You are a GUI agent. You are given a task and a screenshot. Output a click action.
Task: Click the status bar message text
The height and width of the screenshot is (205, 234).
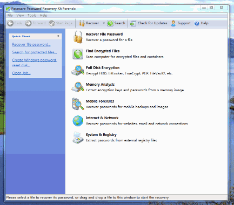[x=88, y=197]
